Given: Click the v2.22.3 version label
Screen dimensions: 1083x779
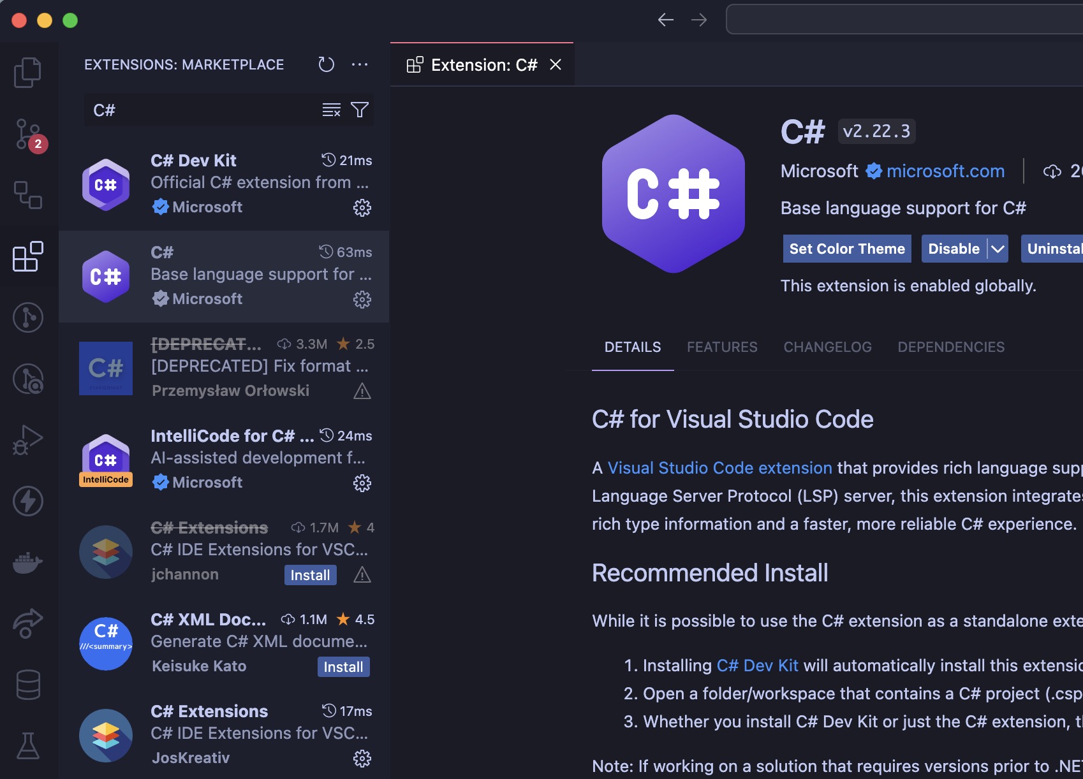Looking at the screenshot, I should tap(876, 131).
